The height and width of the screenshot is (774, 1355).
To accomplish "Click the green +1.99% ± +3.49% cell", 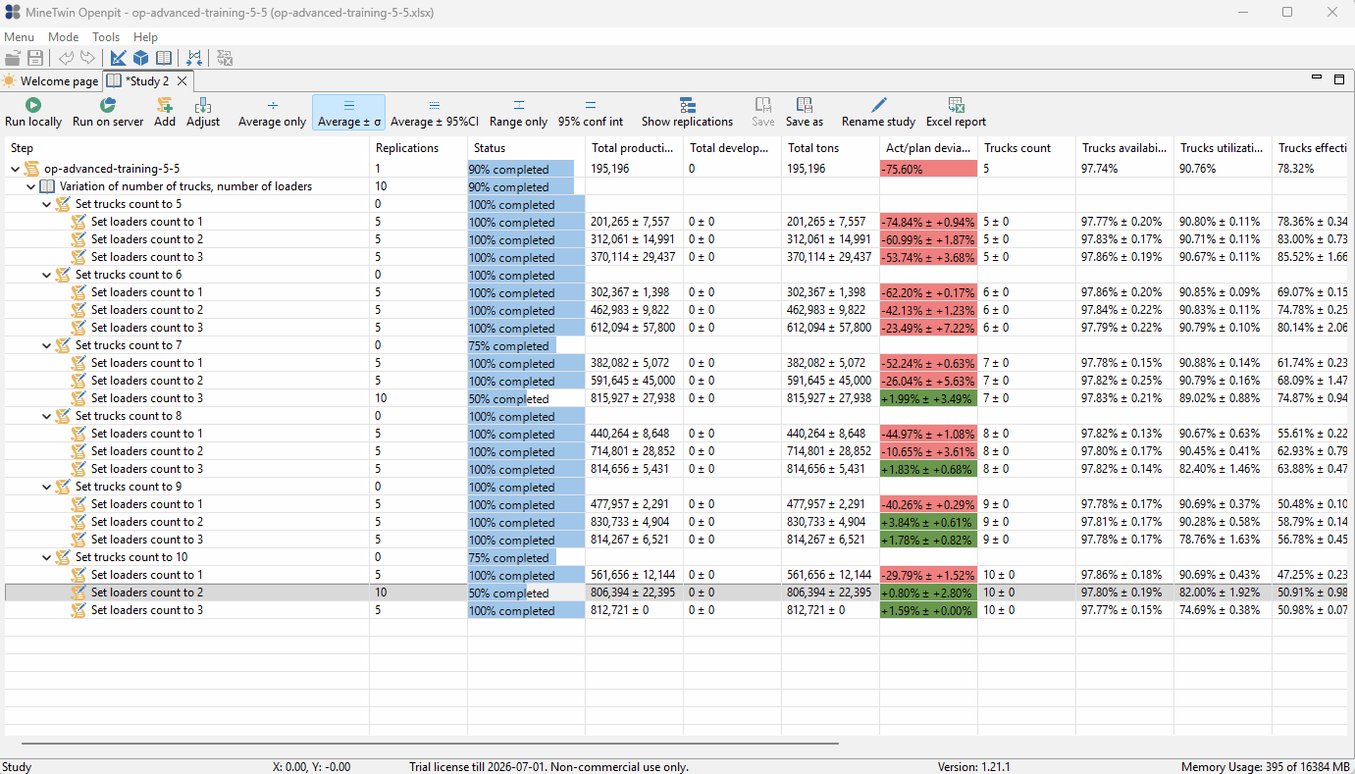I will tap(928, 398).
